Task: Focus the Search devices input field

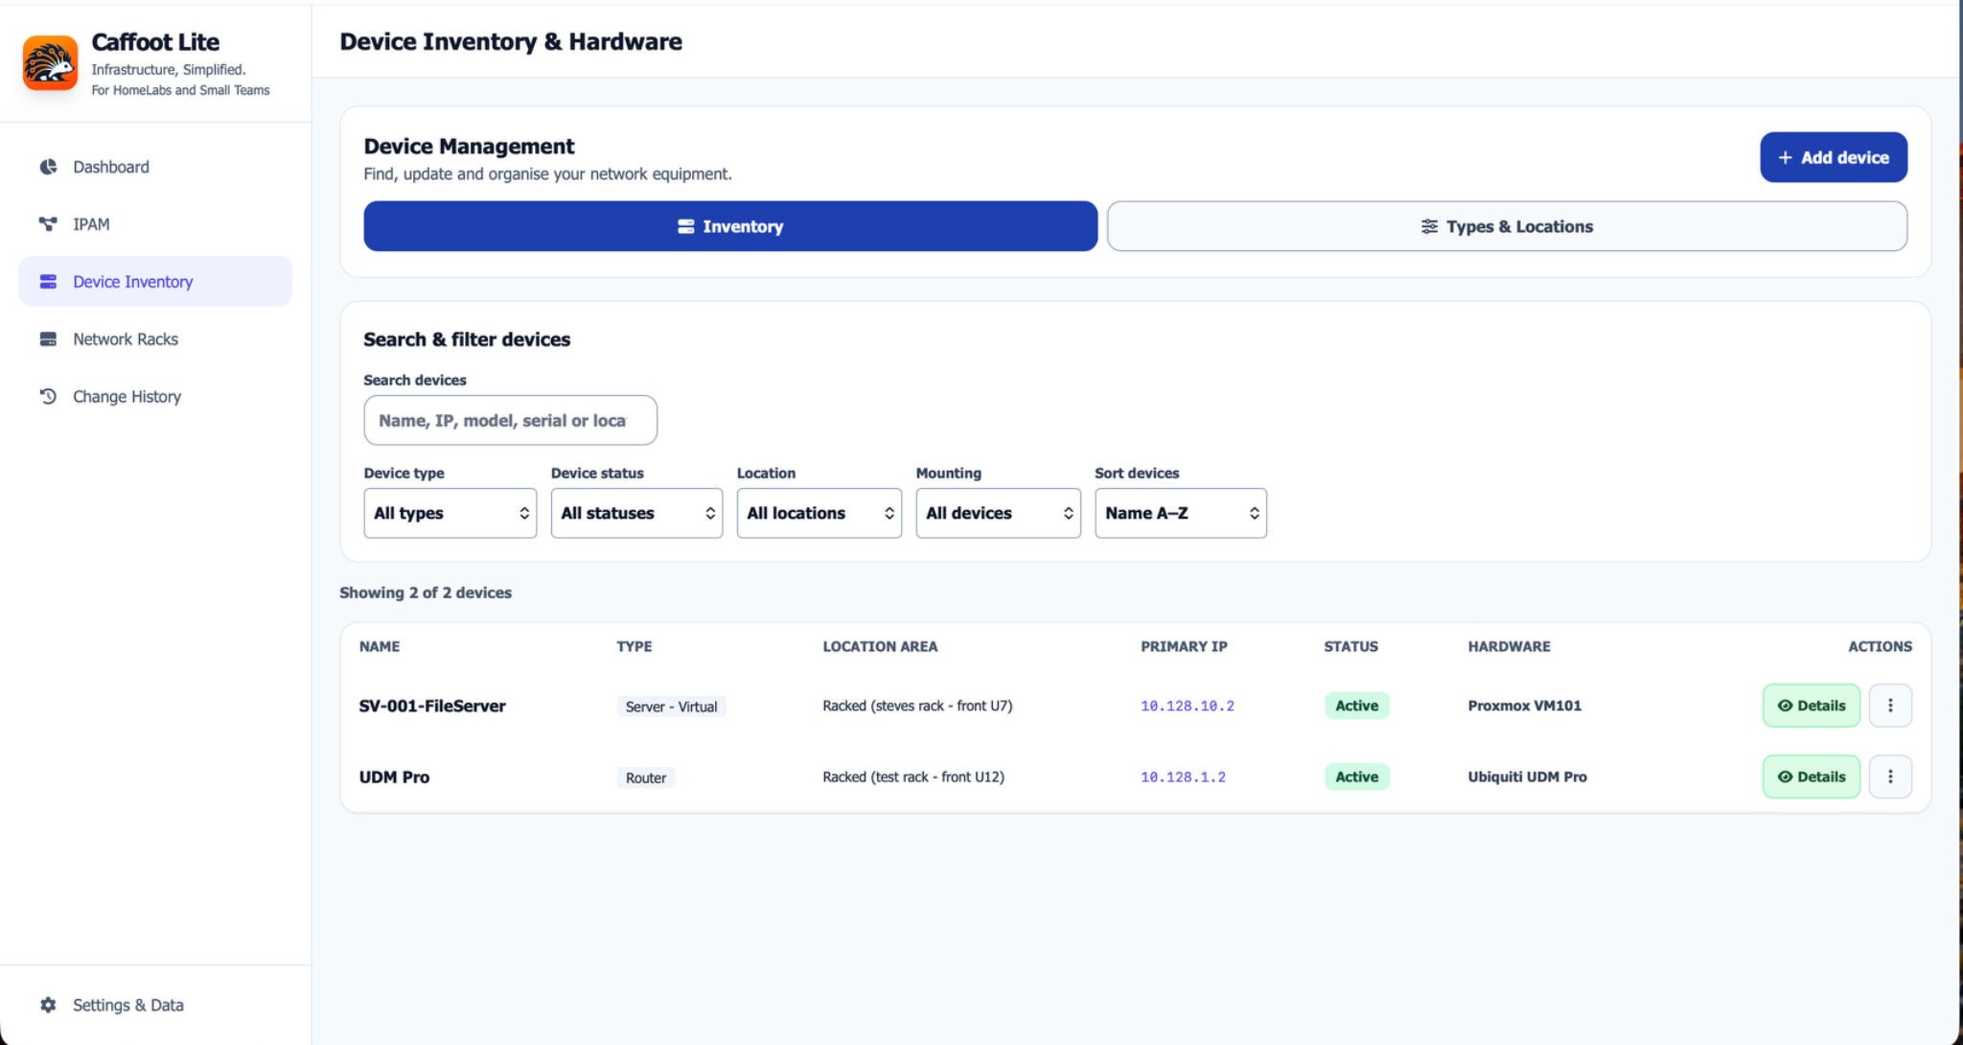Action: tap(511, 420)
